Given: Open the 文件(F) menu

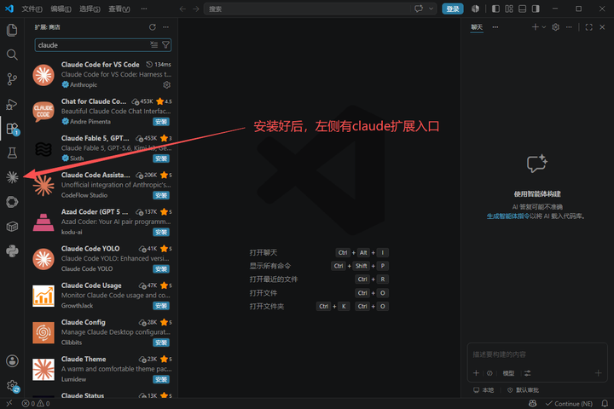Looking at the screenshot, I should pos(32,9).
